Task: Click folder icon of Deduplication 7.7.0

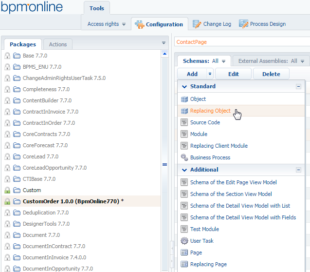Action: tap(17, 213)
